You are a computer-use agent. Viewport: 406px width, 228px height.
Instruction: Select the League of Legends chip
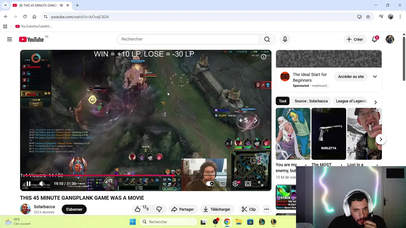click(x=351, y=101)
